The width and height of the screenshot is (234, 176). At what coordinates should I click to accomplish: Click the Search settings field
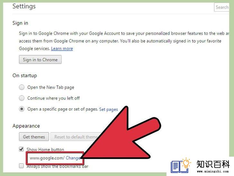pos(221,7)
